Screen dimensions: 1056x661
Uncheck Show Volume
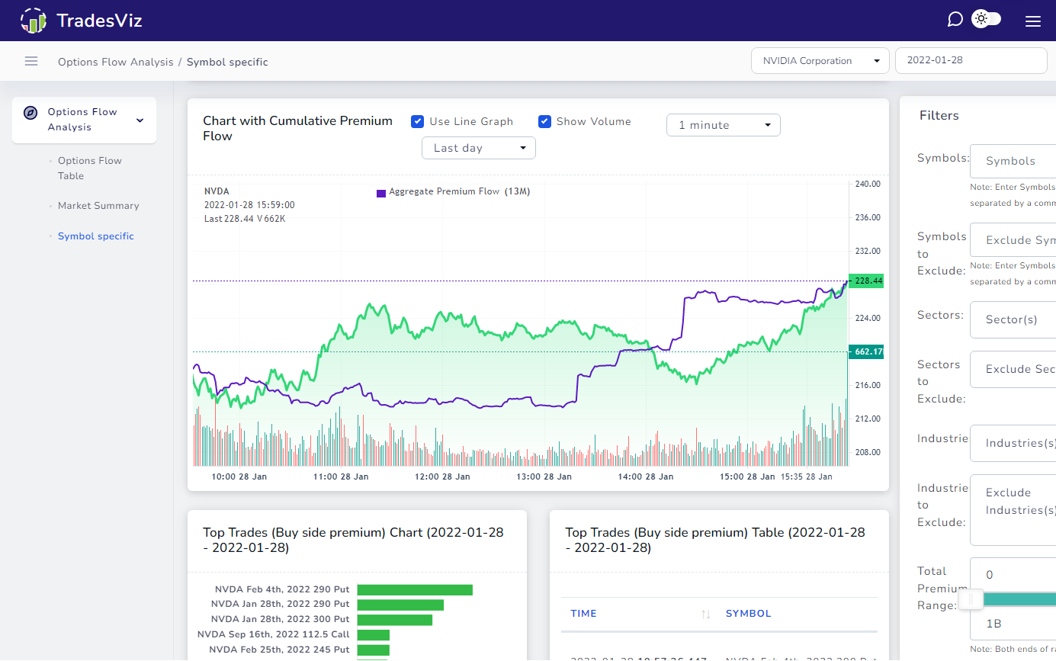tap(544, 121)
